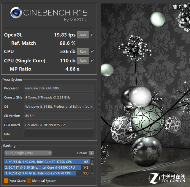Click the CB Version field
190x187 pixels.
point(59,116)
